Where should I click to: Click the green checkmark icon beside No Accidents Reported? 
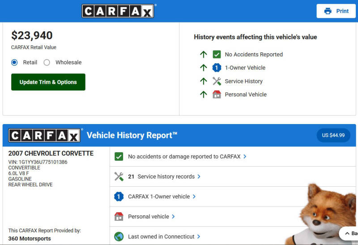pos(217,54)
